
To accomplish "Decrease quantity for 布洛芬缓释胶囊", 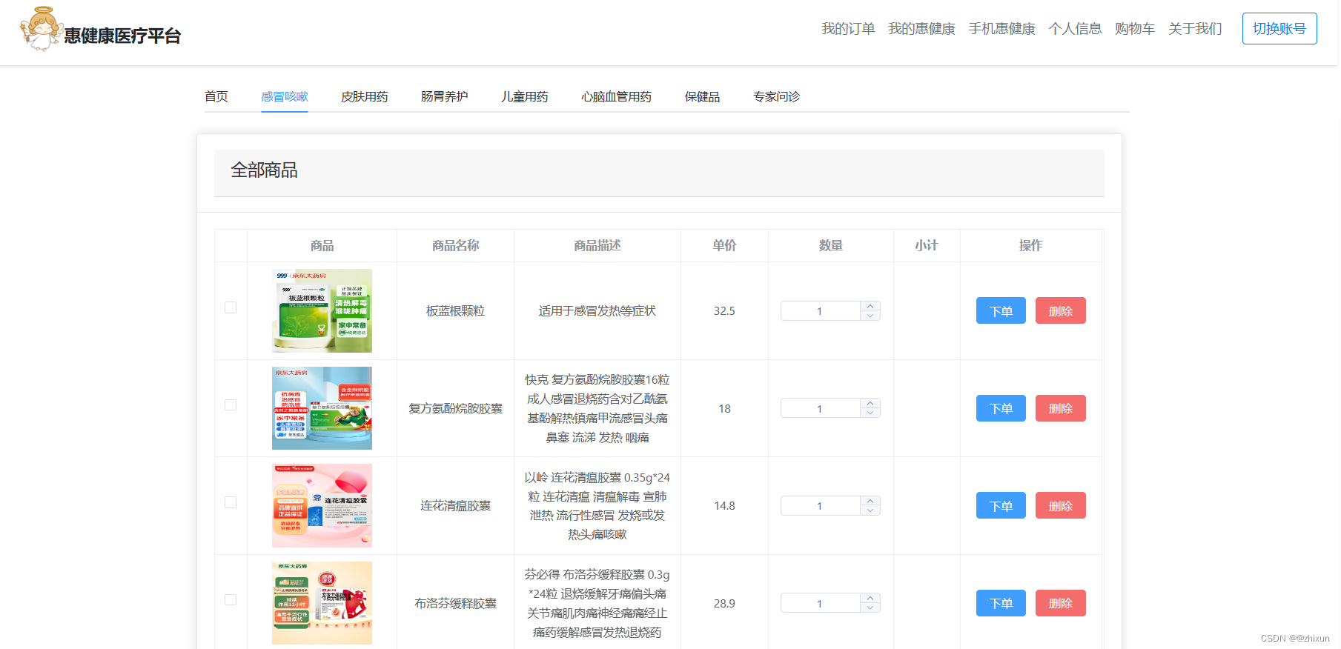I will click(x=870, y=608).
